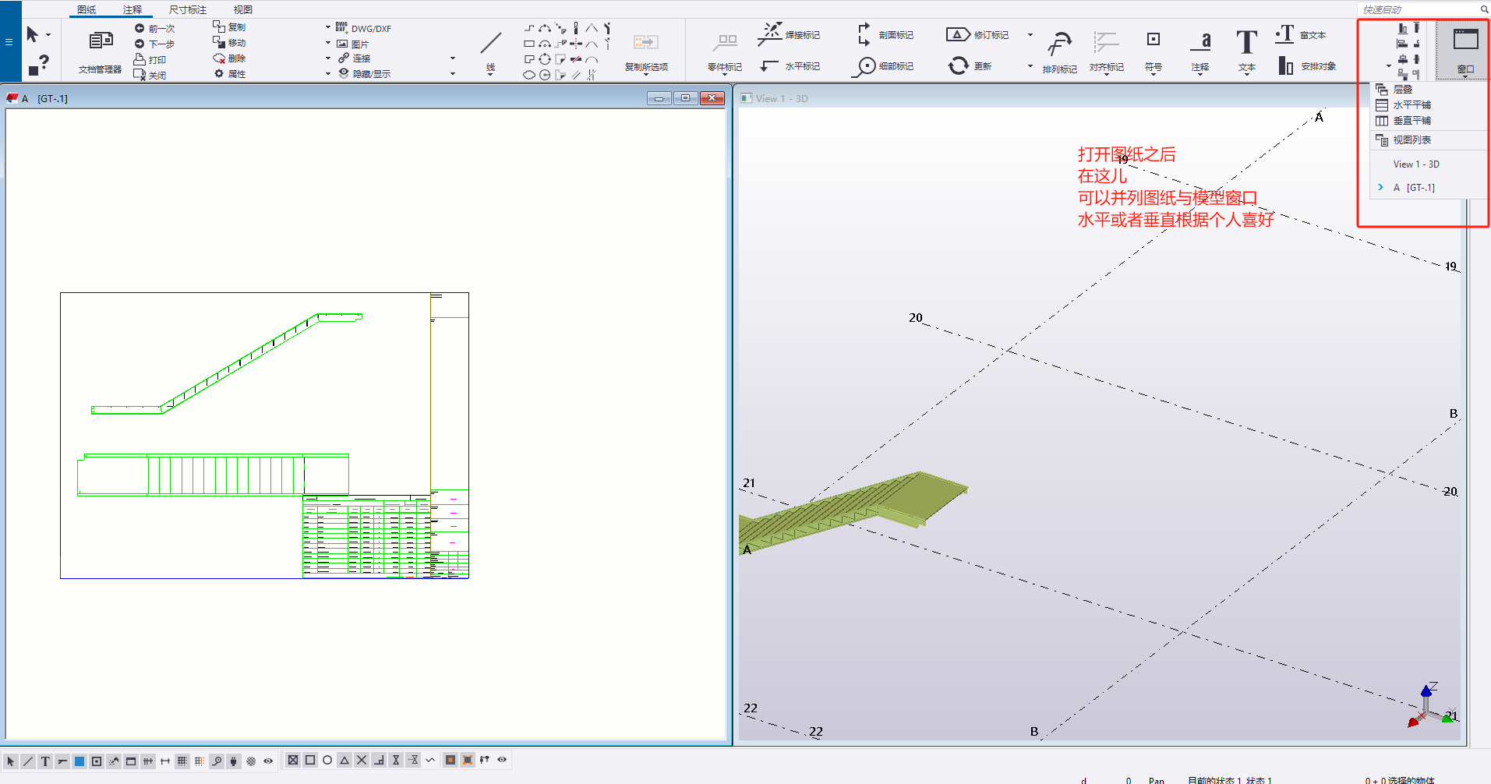Click the 更新 refresh icon
This screenshot has width=1491, height=784.
[958, 66]
